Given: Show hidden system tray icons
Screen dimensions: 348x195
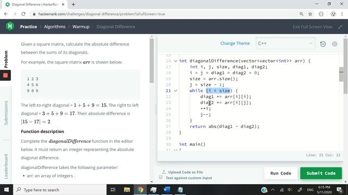Looking at the screenshot, I should click(273, 190).
